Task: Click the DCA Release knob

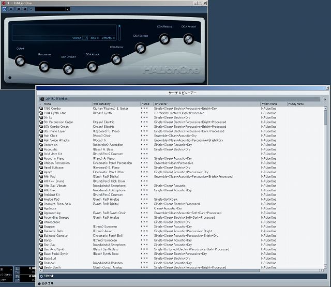Action: 164,39
